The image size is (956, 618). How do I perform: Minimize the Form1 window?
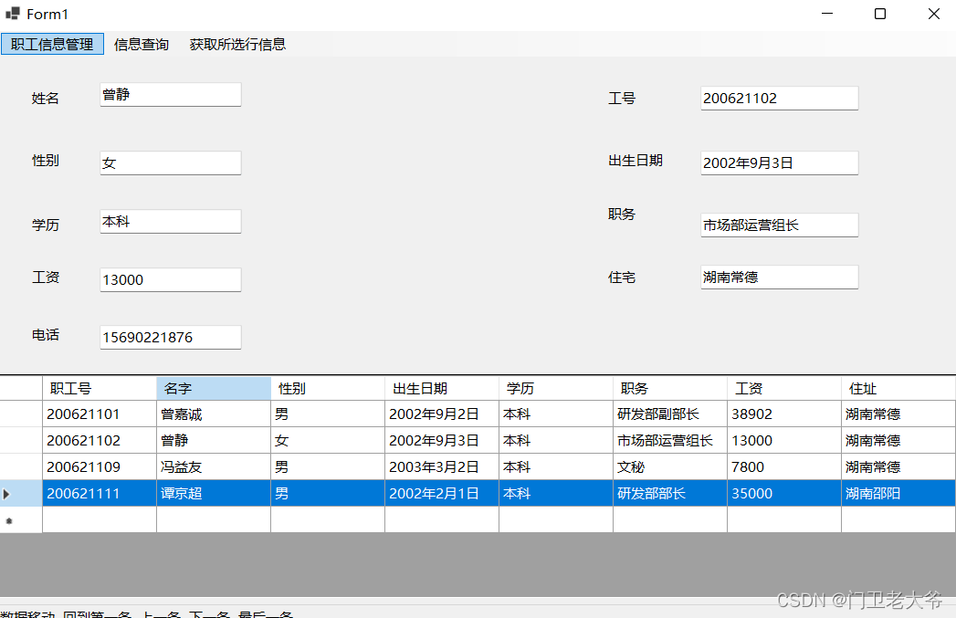[826, 14]
